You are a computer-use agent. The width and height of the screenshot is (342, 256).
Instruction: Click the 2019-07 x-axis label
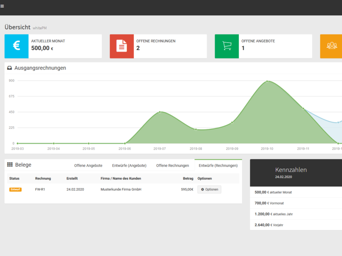(x=159, y=148)
